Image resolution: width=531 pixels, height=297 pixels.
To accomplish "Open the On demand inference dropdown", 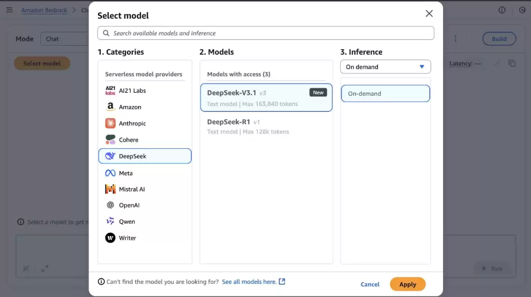I will (385, 67).
